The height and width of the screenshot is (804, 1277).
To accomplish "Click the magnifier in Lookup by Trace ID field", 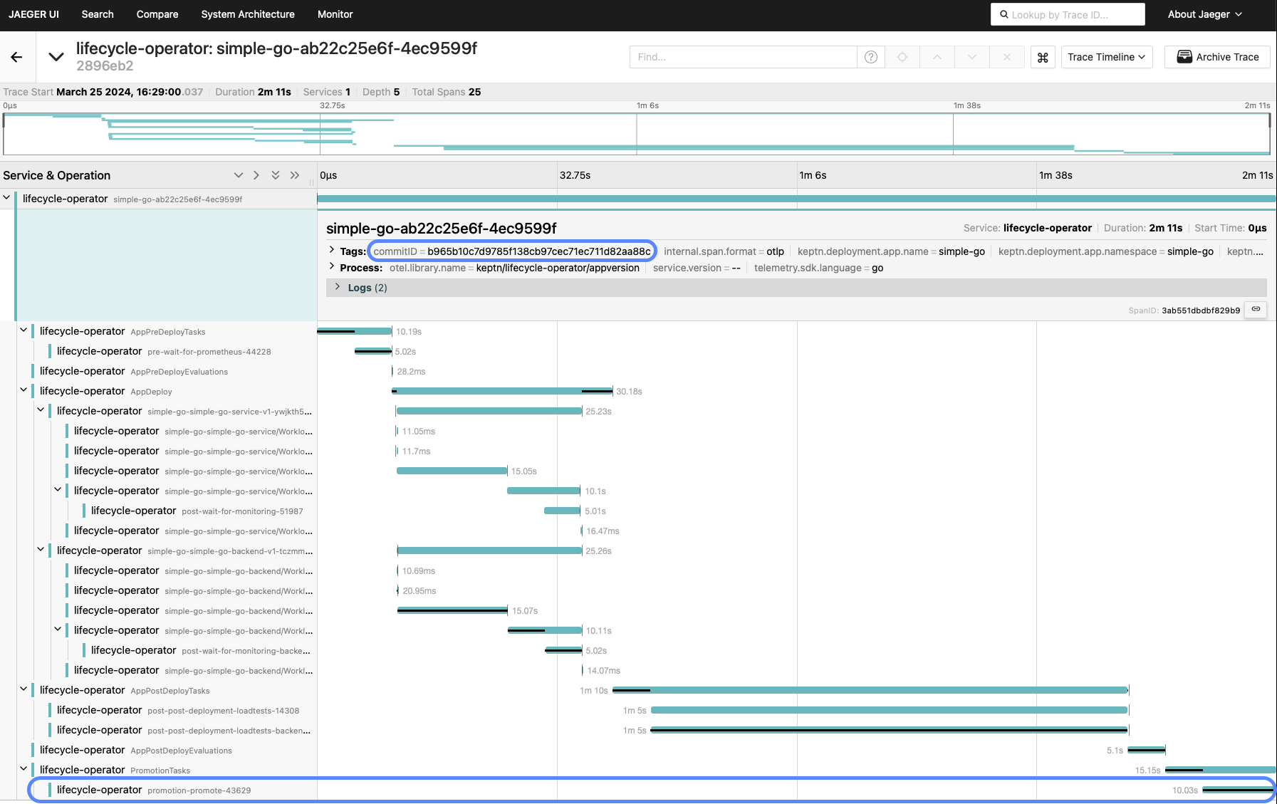I will pos(1004,14).
